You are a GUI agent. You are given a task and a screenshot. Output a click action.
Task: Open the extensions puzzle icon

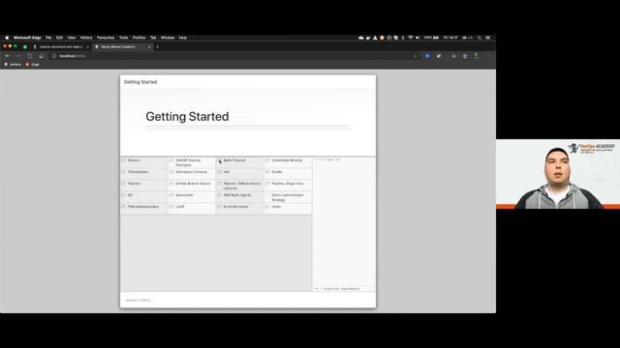click(x=439, y=56)
